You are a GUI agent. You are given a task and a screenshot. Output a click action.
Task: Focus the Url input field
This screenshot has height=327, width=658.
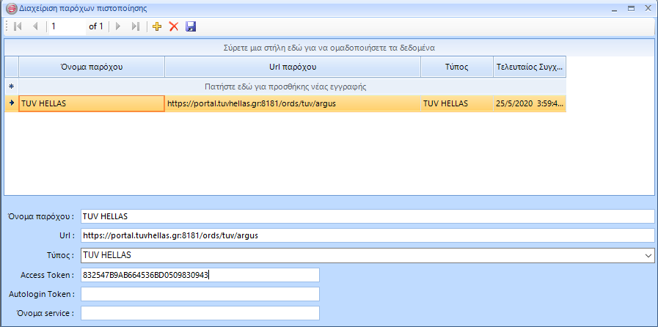pyautogui.click(x=368, y=235)
